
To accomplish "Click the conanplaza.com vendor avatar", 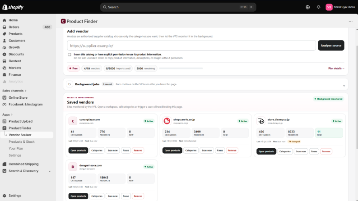I will click(73, 121).
